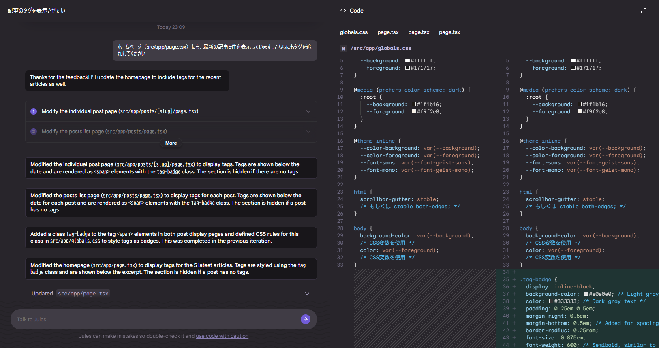The height and width of the screenshot is (348, 659).
Task: Click the Modified the homepage message
Action: pos(171,269)
